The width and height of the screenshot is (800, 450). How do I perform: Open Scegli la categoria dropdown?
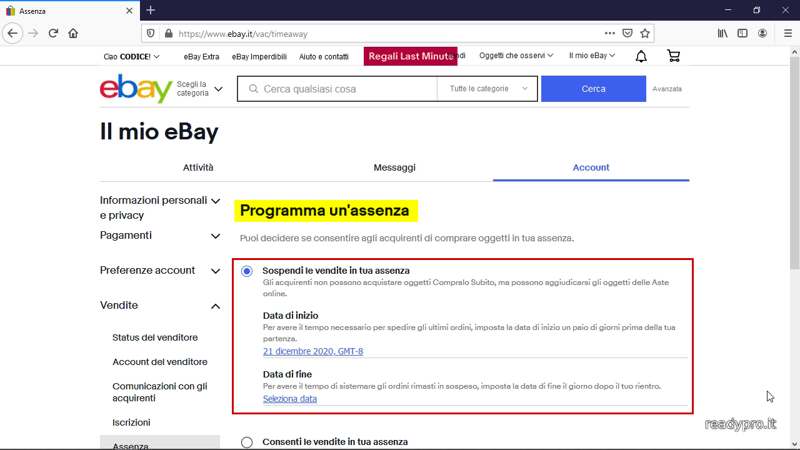[x=199, y=89]
